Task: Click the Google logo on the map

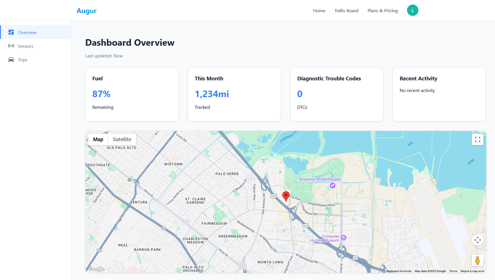Action: tap(96, 269)
